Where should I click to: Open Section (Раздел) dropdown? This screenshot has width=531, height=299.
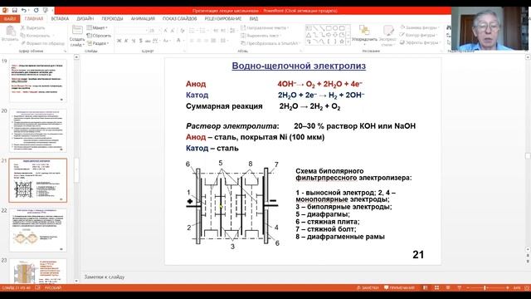coord(98,43)
